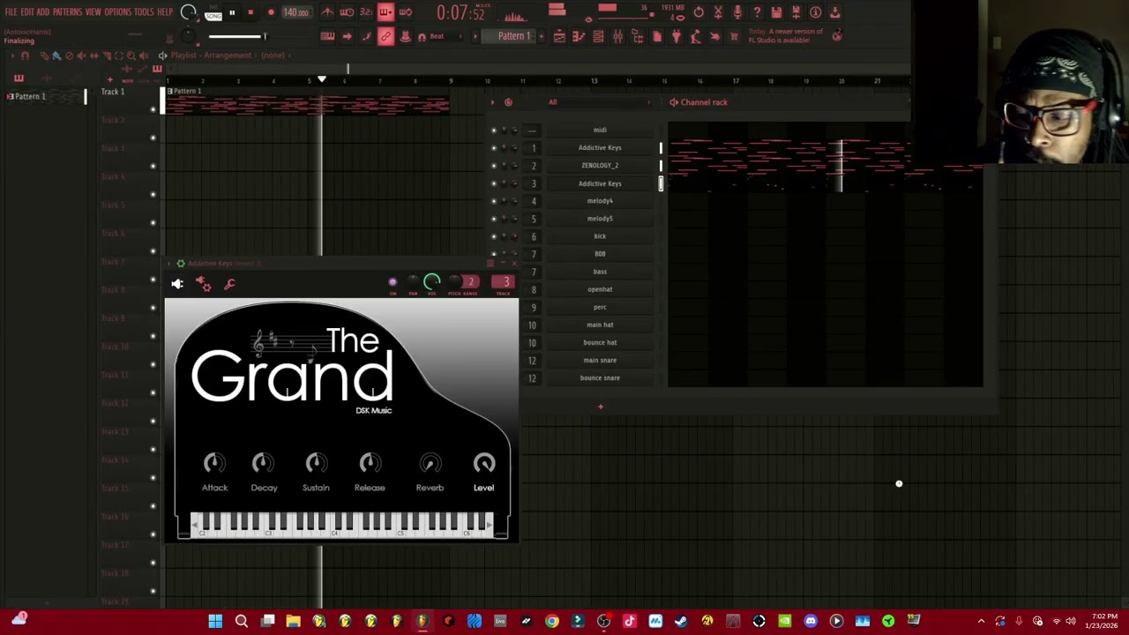The height and width of the screenshot is (635, 1129).
Task: Save project with floppy disk icon
Action: (x=776, y=12)
